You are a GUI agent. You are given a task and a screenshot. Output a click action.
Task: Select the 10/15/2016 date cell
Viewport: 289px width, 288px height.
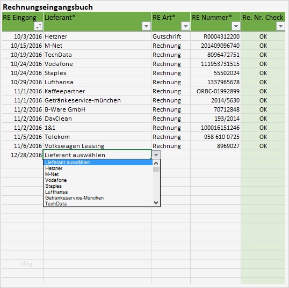coord(23,46)
